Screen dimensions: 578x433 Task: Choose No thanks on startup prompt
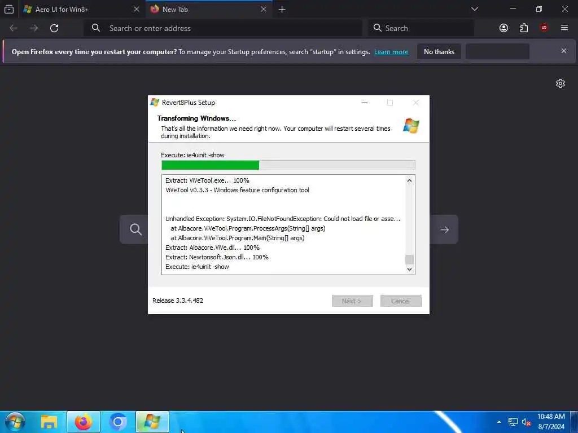[x=439, y=51]
